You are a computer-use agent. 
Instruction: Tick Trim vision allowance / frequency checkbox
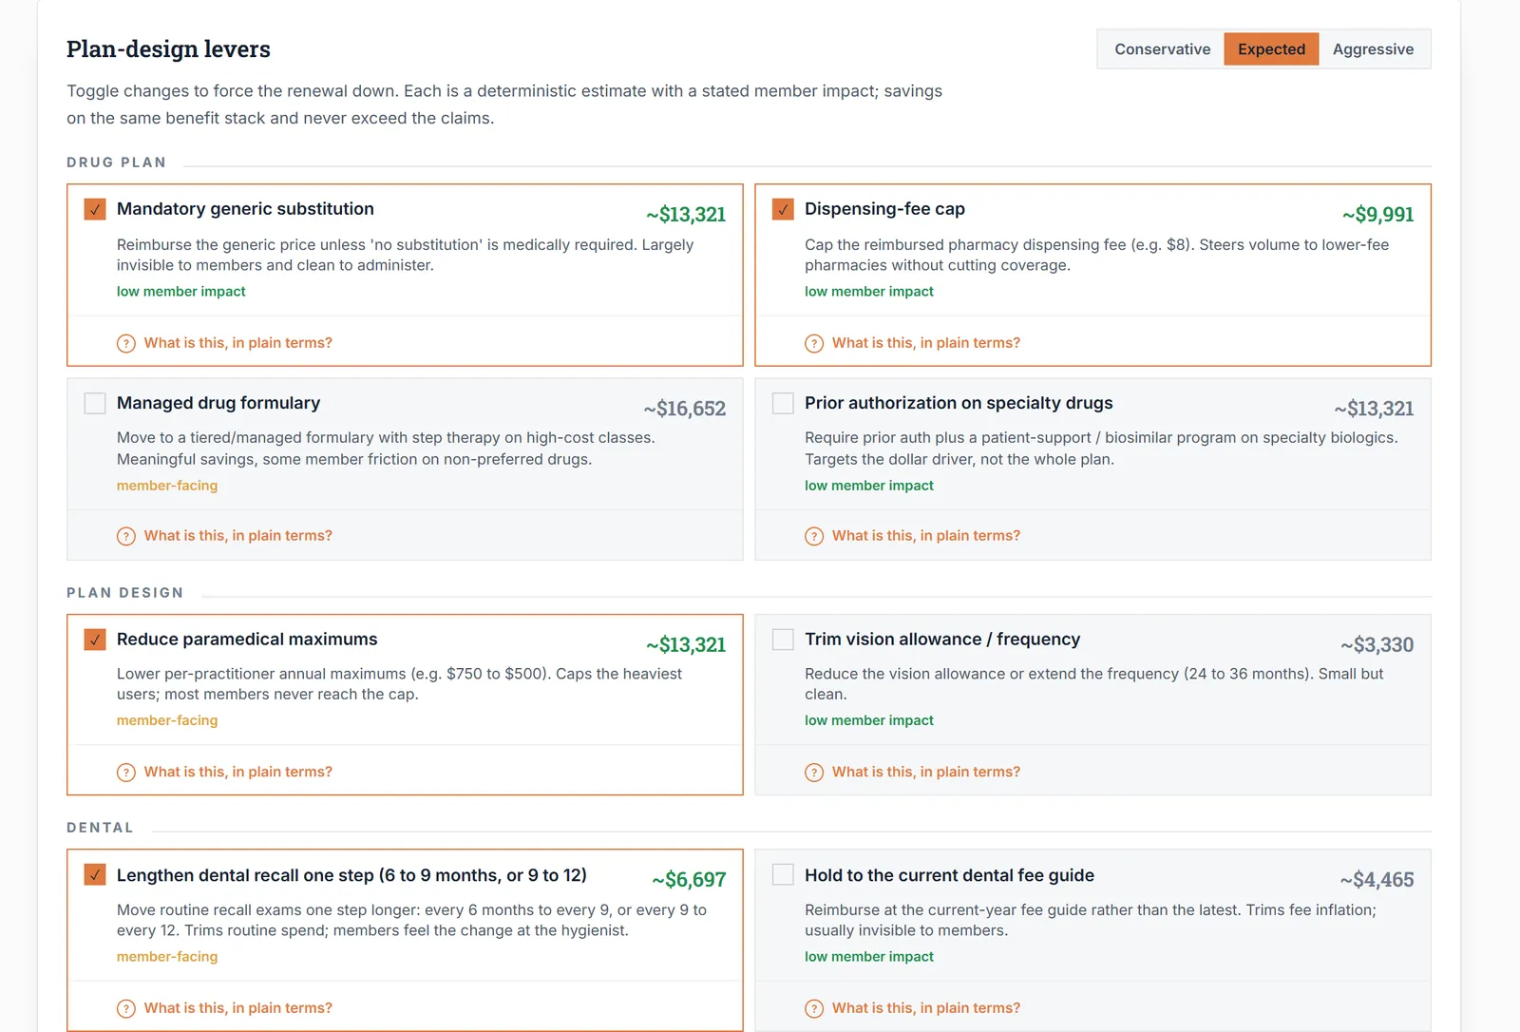(x=783, y=640)
